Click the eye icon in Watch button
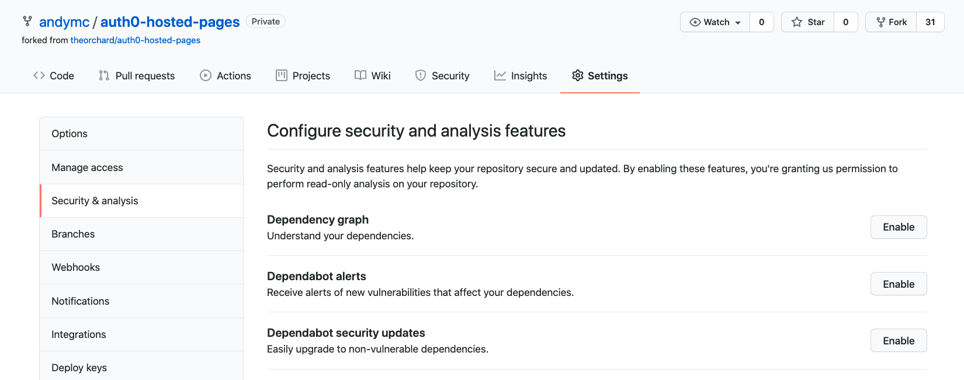The image size is (964, 380). point(695,22)
